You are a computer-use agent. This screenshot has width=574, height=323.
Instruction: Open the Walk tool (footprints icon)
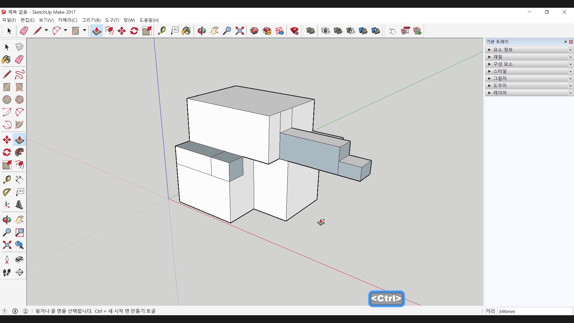pyautogui.click(x=7, y=272)
